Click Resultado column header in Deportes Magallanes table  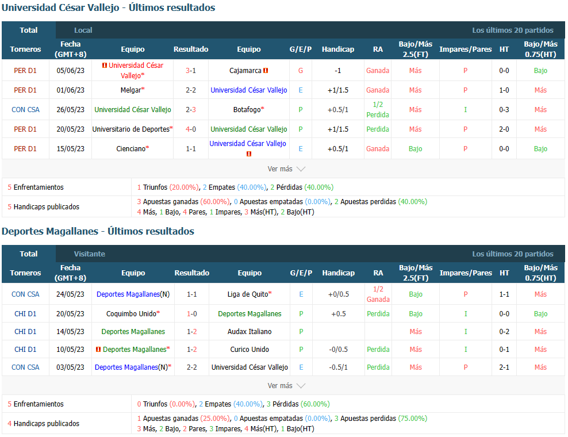point(192,273)
